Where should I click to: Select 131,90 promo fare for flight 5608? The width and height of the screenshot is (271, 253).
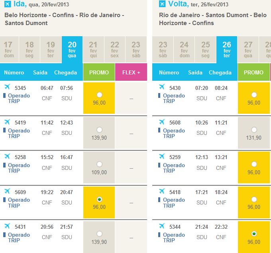tap(254, 130)
